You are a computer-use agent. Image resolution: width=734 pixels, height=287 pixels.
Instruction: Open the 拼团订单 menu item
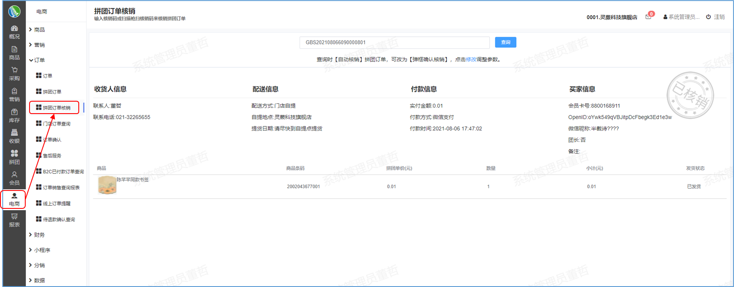[49, 91]
